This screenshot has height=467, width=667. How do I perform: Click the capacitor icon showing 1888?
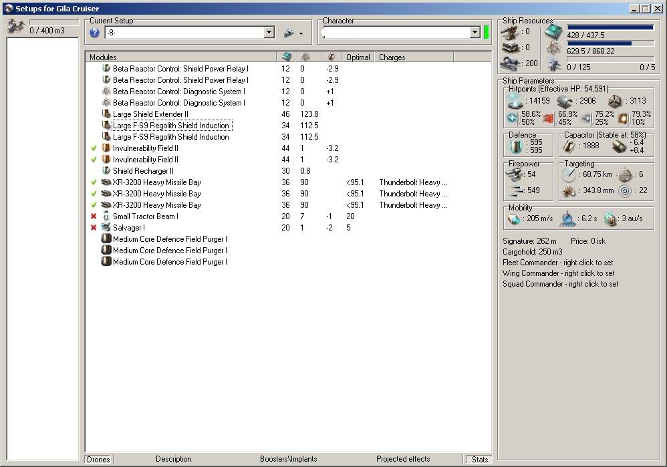coord(569,146)
